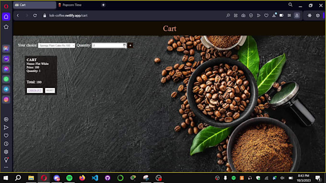Open File Explorer from taskbar
Image resolution: width=326 pixels, height=183 pixels.
[31, 178]
